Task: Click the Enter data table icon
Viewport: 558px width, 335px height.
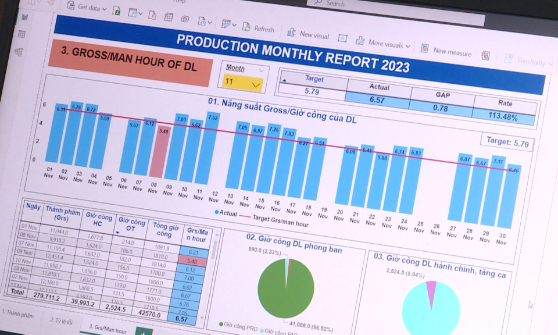Action: coord(168,17)
